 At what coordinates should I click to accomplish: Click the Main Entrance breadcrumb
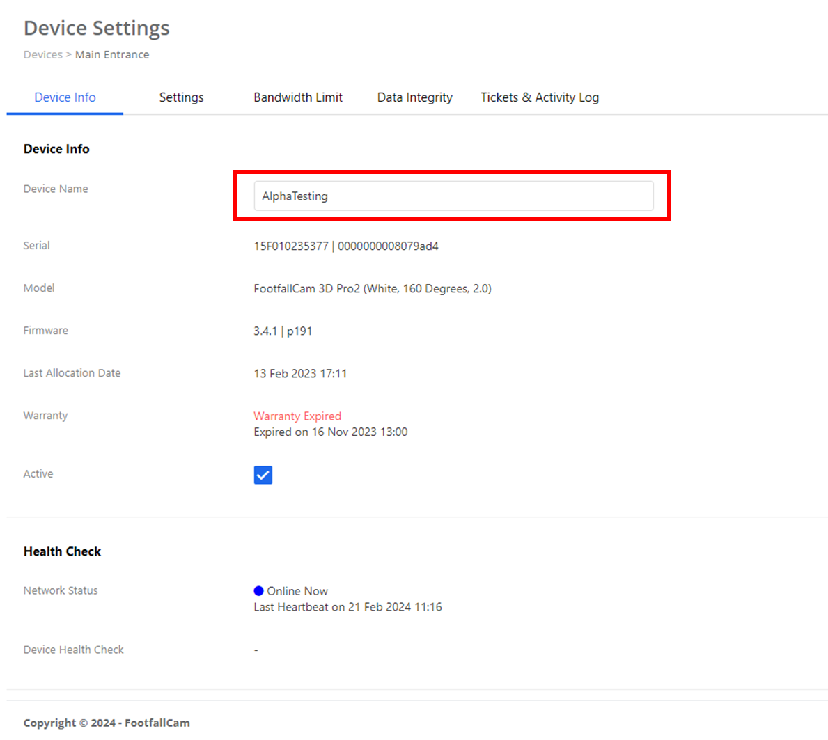coord(112,55)
